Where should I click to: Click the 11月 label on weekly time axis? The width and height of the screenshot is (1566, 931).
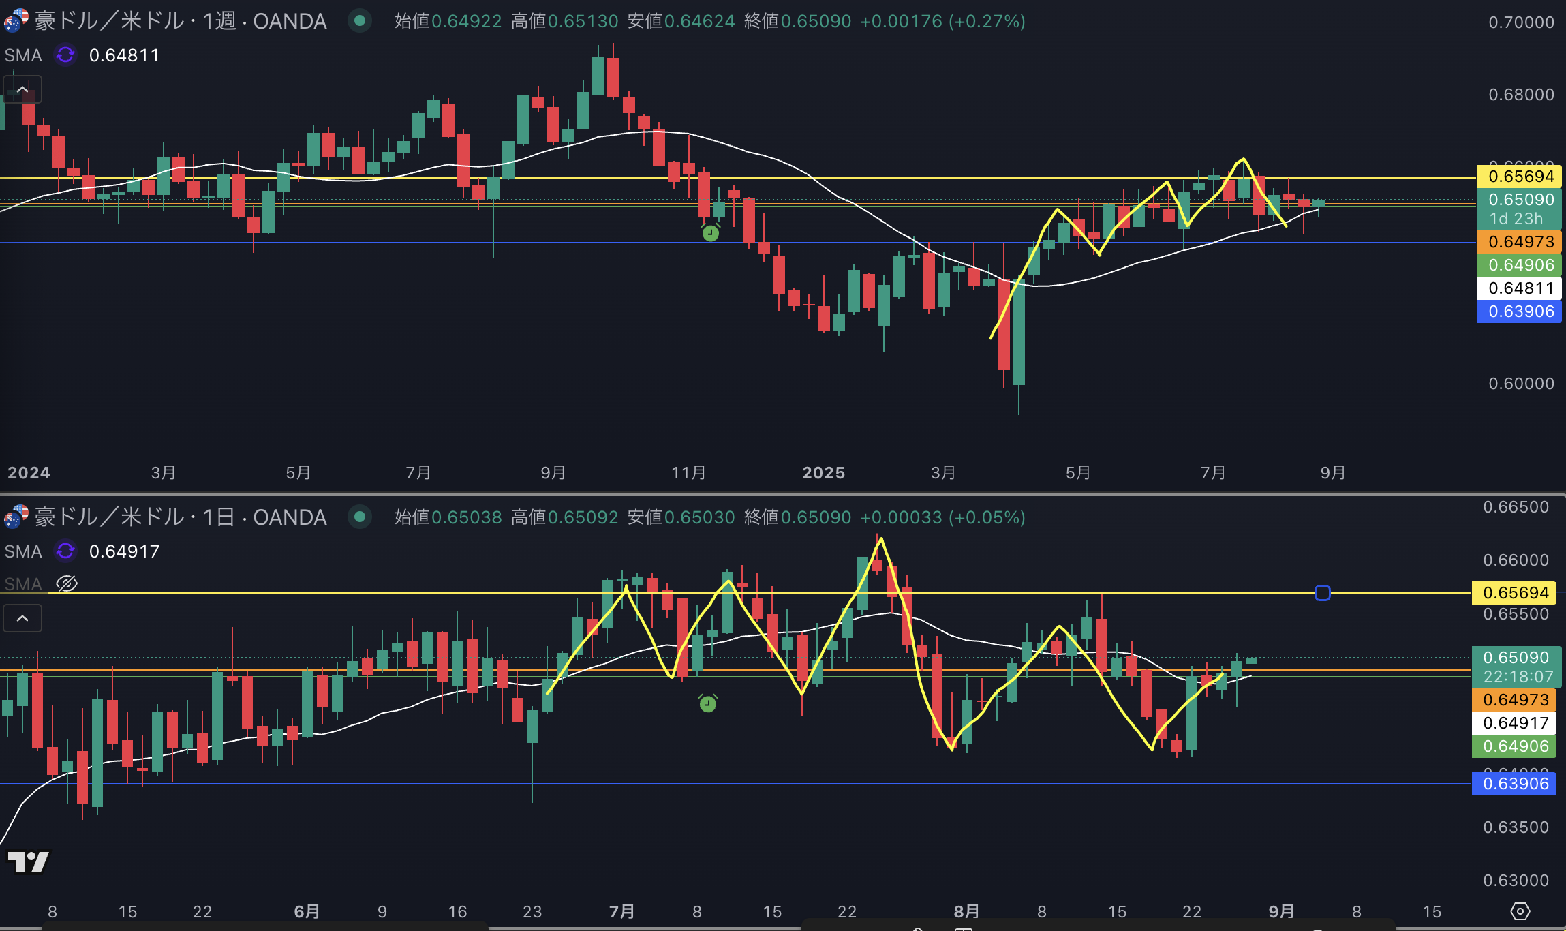click(688, 472)
